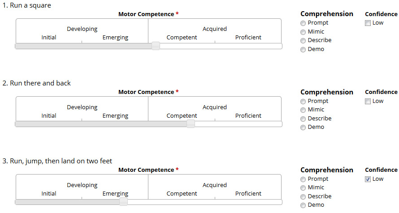Viewport: 399px width, 213px height.
Task: Click slider handle for Run there and back
Action: (191, 124)
